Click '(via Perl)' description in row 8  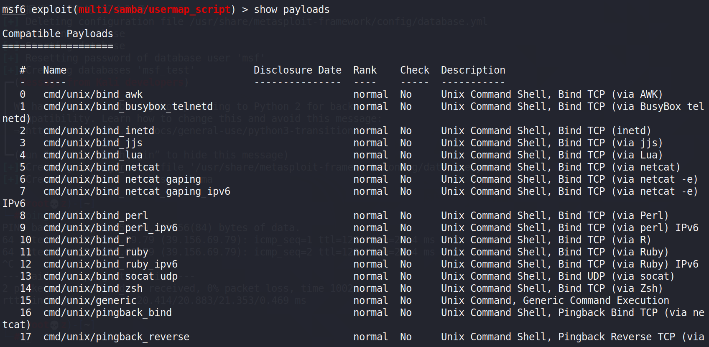[640, 216]
